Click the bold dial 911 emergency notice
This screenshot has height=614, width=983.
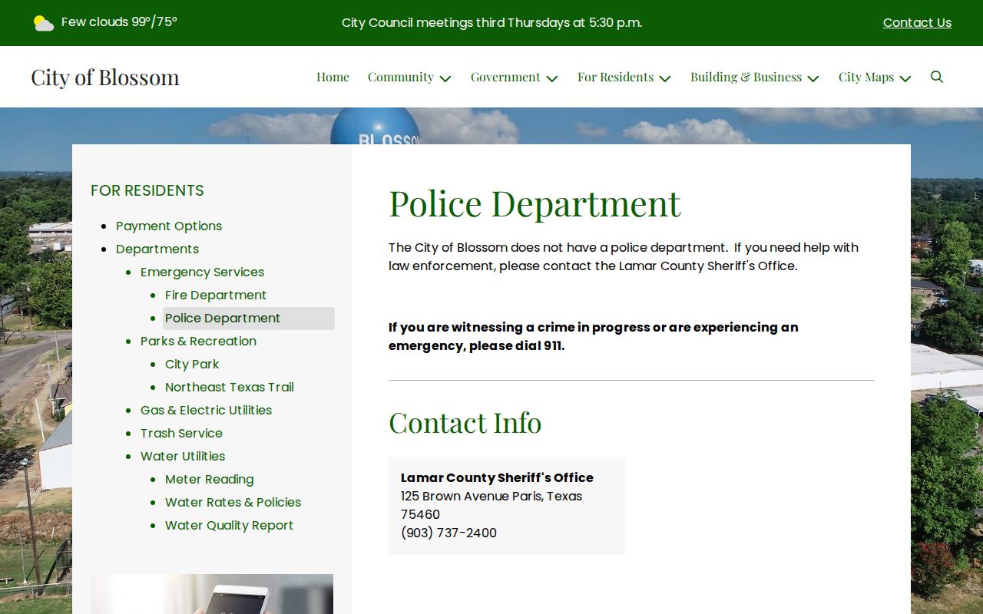(593, 336)
